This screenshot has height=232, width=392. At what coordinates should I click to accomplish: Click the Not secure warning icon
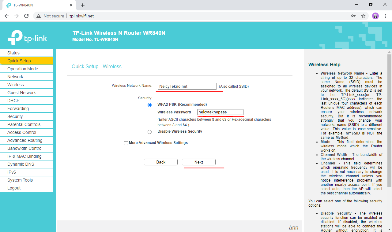[39, 16]
